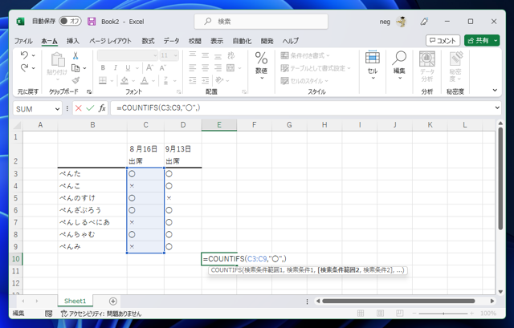
Task: Click the Merge and Center icon
Action: tap(230, 67)
